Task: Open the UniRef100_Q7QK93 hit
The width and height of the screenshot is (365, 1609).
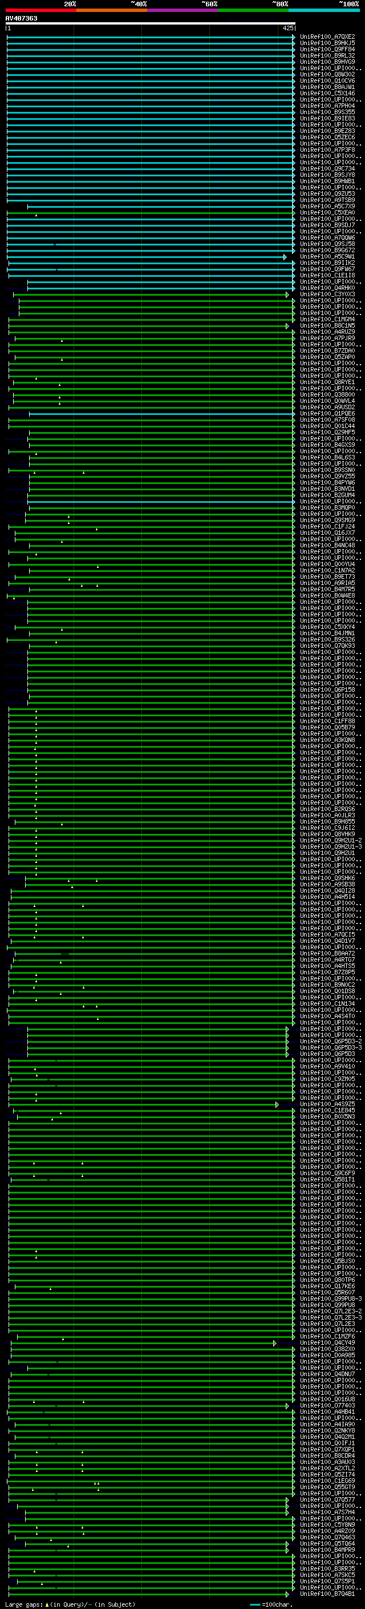Action: pyautogui.click(x=327, y=646)
